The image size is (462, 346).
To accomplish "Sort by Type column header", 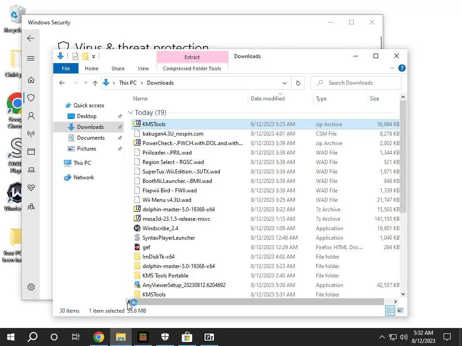I will 340,99.
